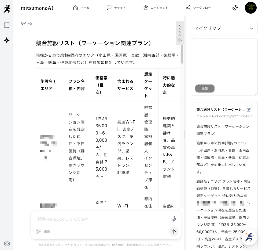Send message with the up arrow button

click(174, 232)
